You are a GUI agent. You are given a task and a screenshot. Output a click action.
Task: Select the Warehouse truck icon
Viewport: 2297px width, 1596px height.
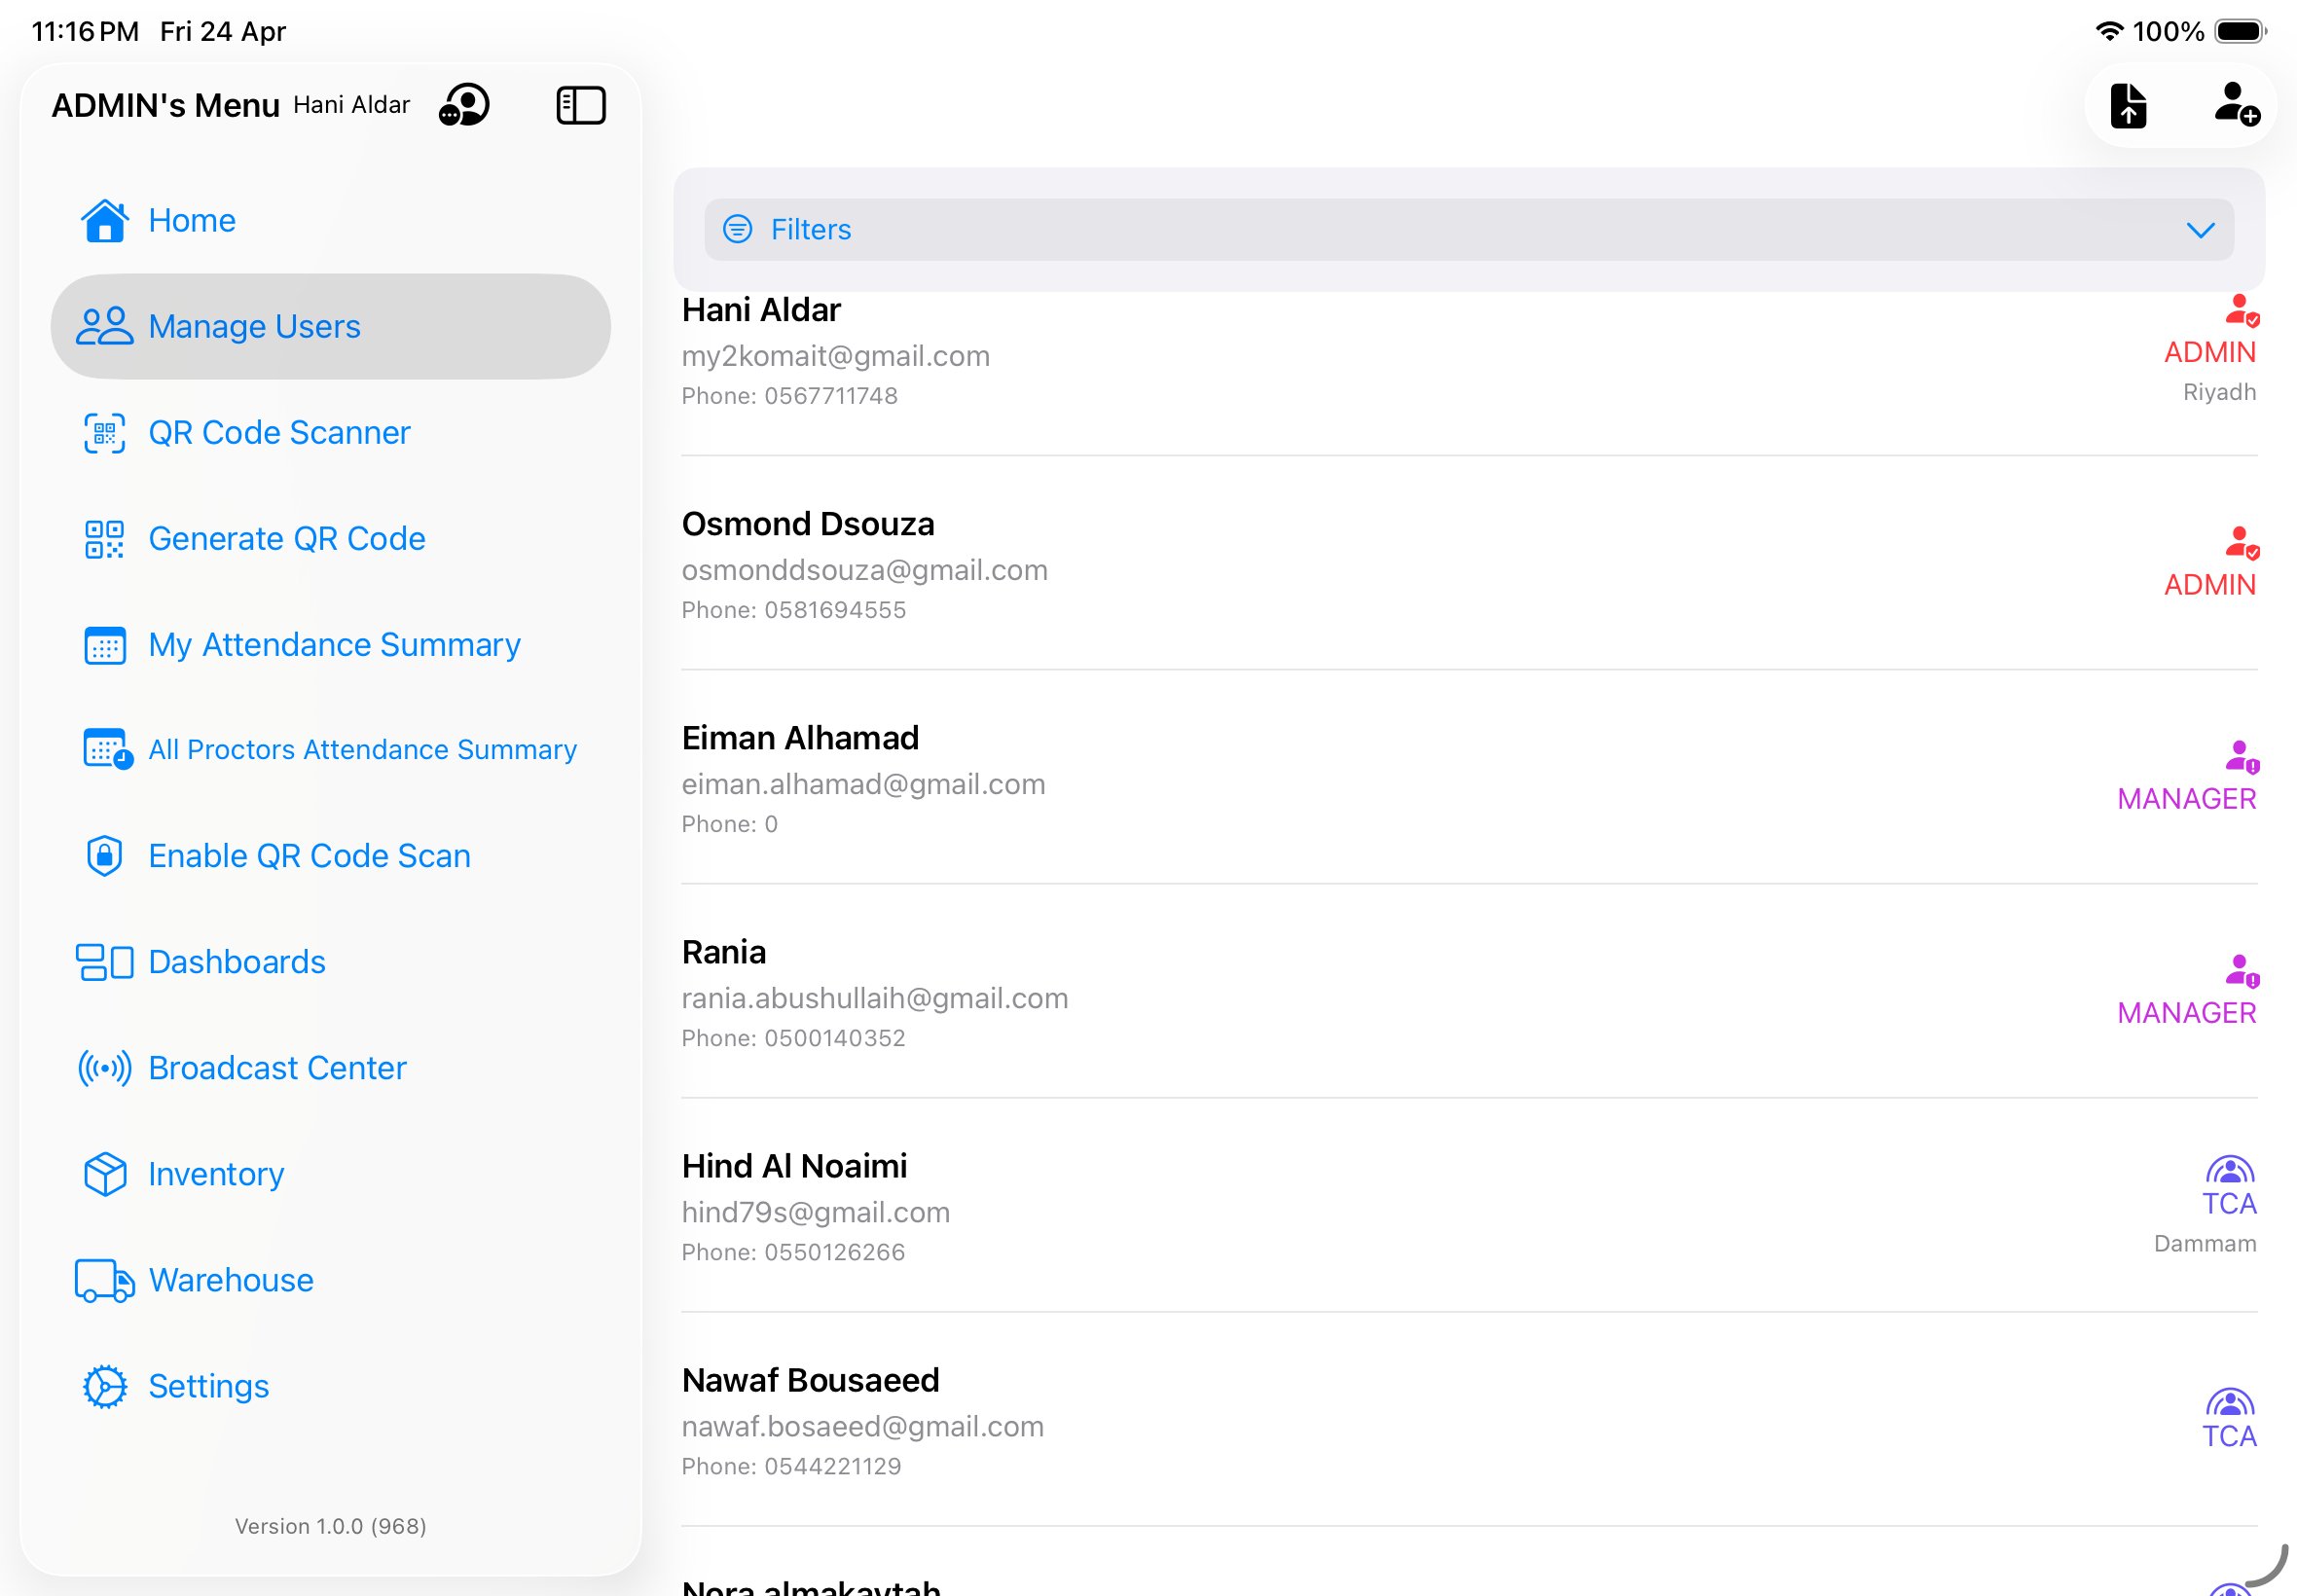click(x=104, y=1280)
